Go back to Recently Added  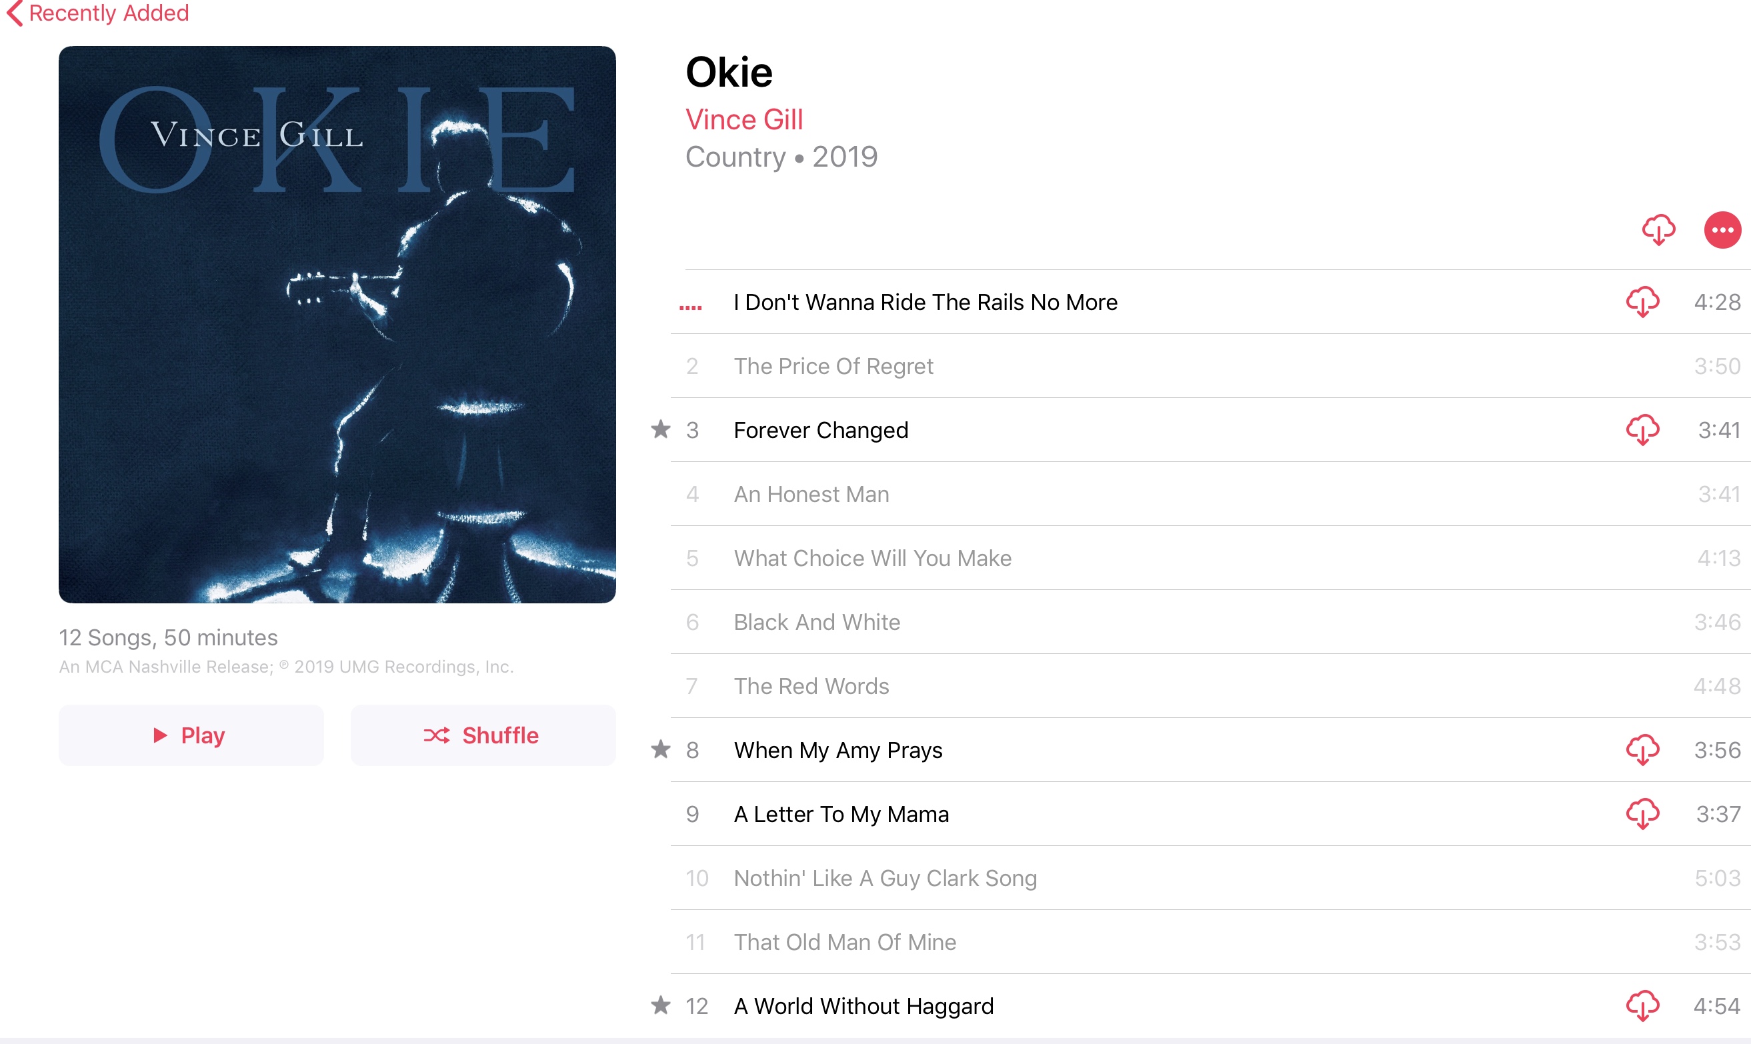[98, 13]
